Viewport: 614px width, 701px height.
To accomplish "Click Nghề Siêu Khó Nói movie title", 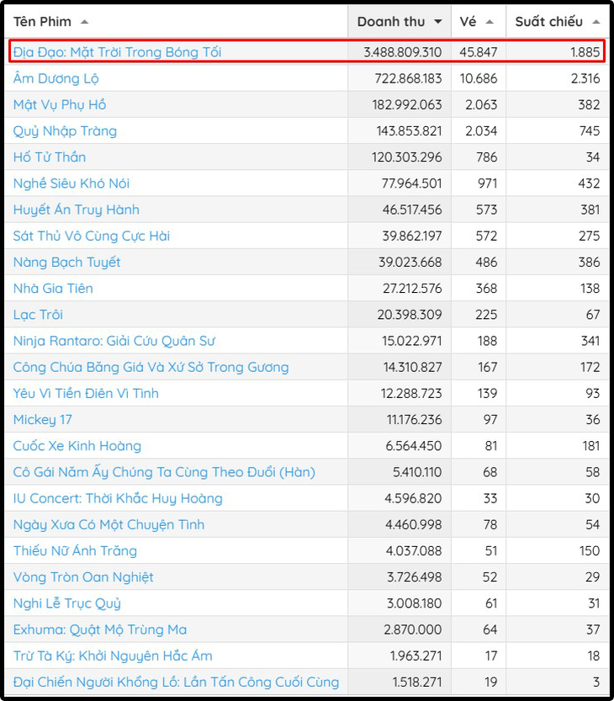I will tap(71, 183).
